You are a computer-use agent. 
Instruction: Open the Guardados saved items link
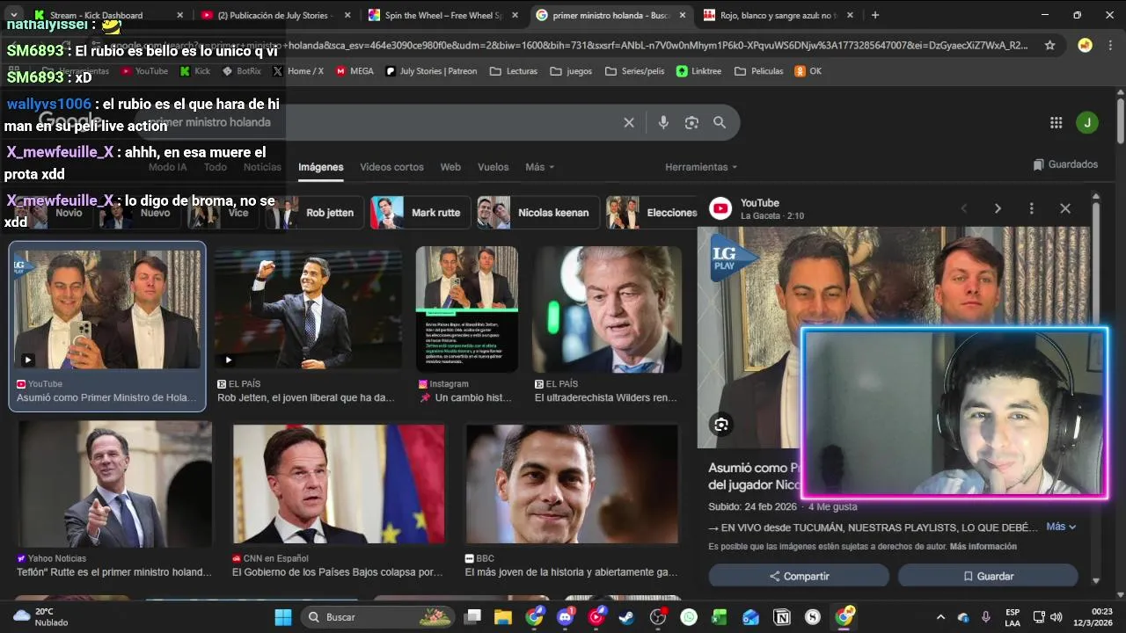point(1065,164)
